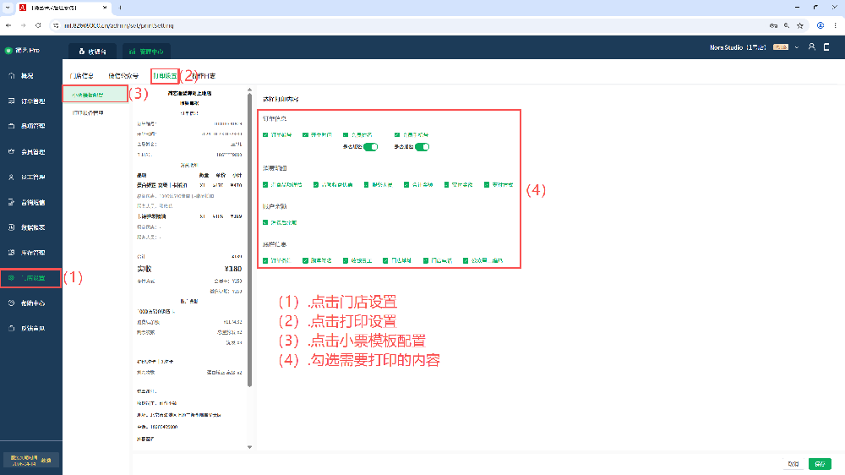Expand the Nora Studio store dropdown arrow

tap(797, 47)
